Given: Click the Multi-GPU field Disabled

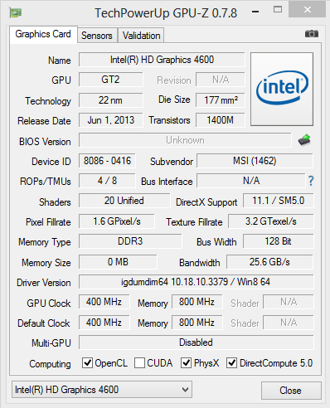Looking at the screenshot, I should tap(197, 342).
